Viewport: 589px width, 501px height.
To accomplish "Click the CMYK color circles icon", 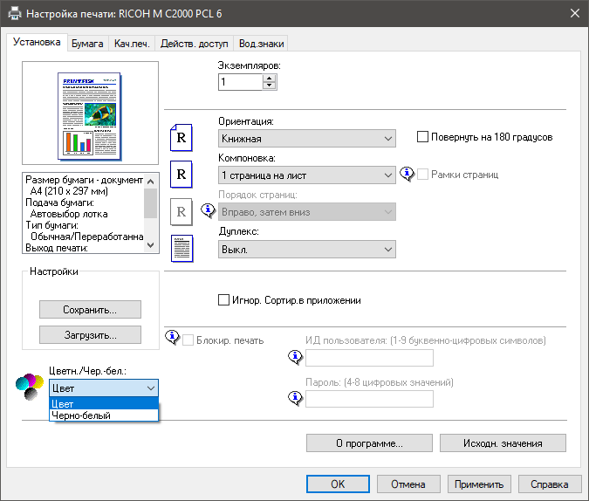I will (x=31, y=385).
